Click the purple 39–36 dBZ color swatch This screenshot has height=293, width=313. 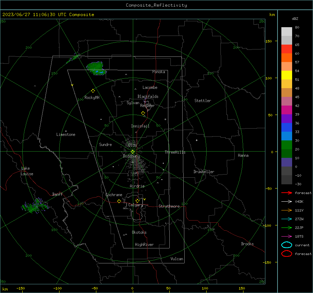pos(287,118)
